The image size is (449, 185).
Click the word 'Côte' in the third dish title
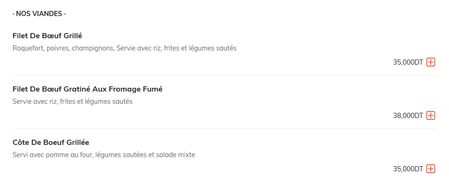[21, 142]
